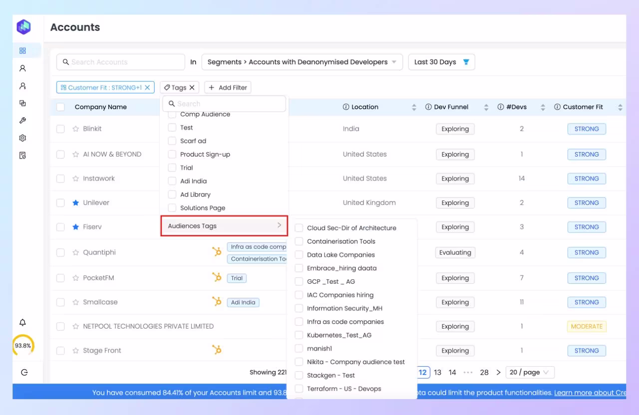Click MODERATE fit badge for NETPOOL
This screenshot has width=639, height=415.
[587, 326]
